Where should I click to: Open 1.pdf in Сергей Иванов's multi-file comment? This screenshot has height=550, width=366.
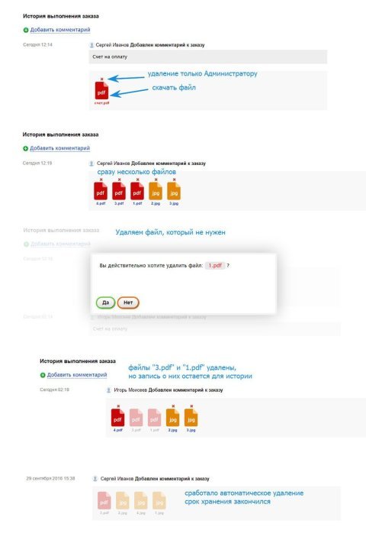[x=137, y=192]
